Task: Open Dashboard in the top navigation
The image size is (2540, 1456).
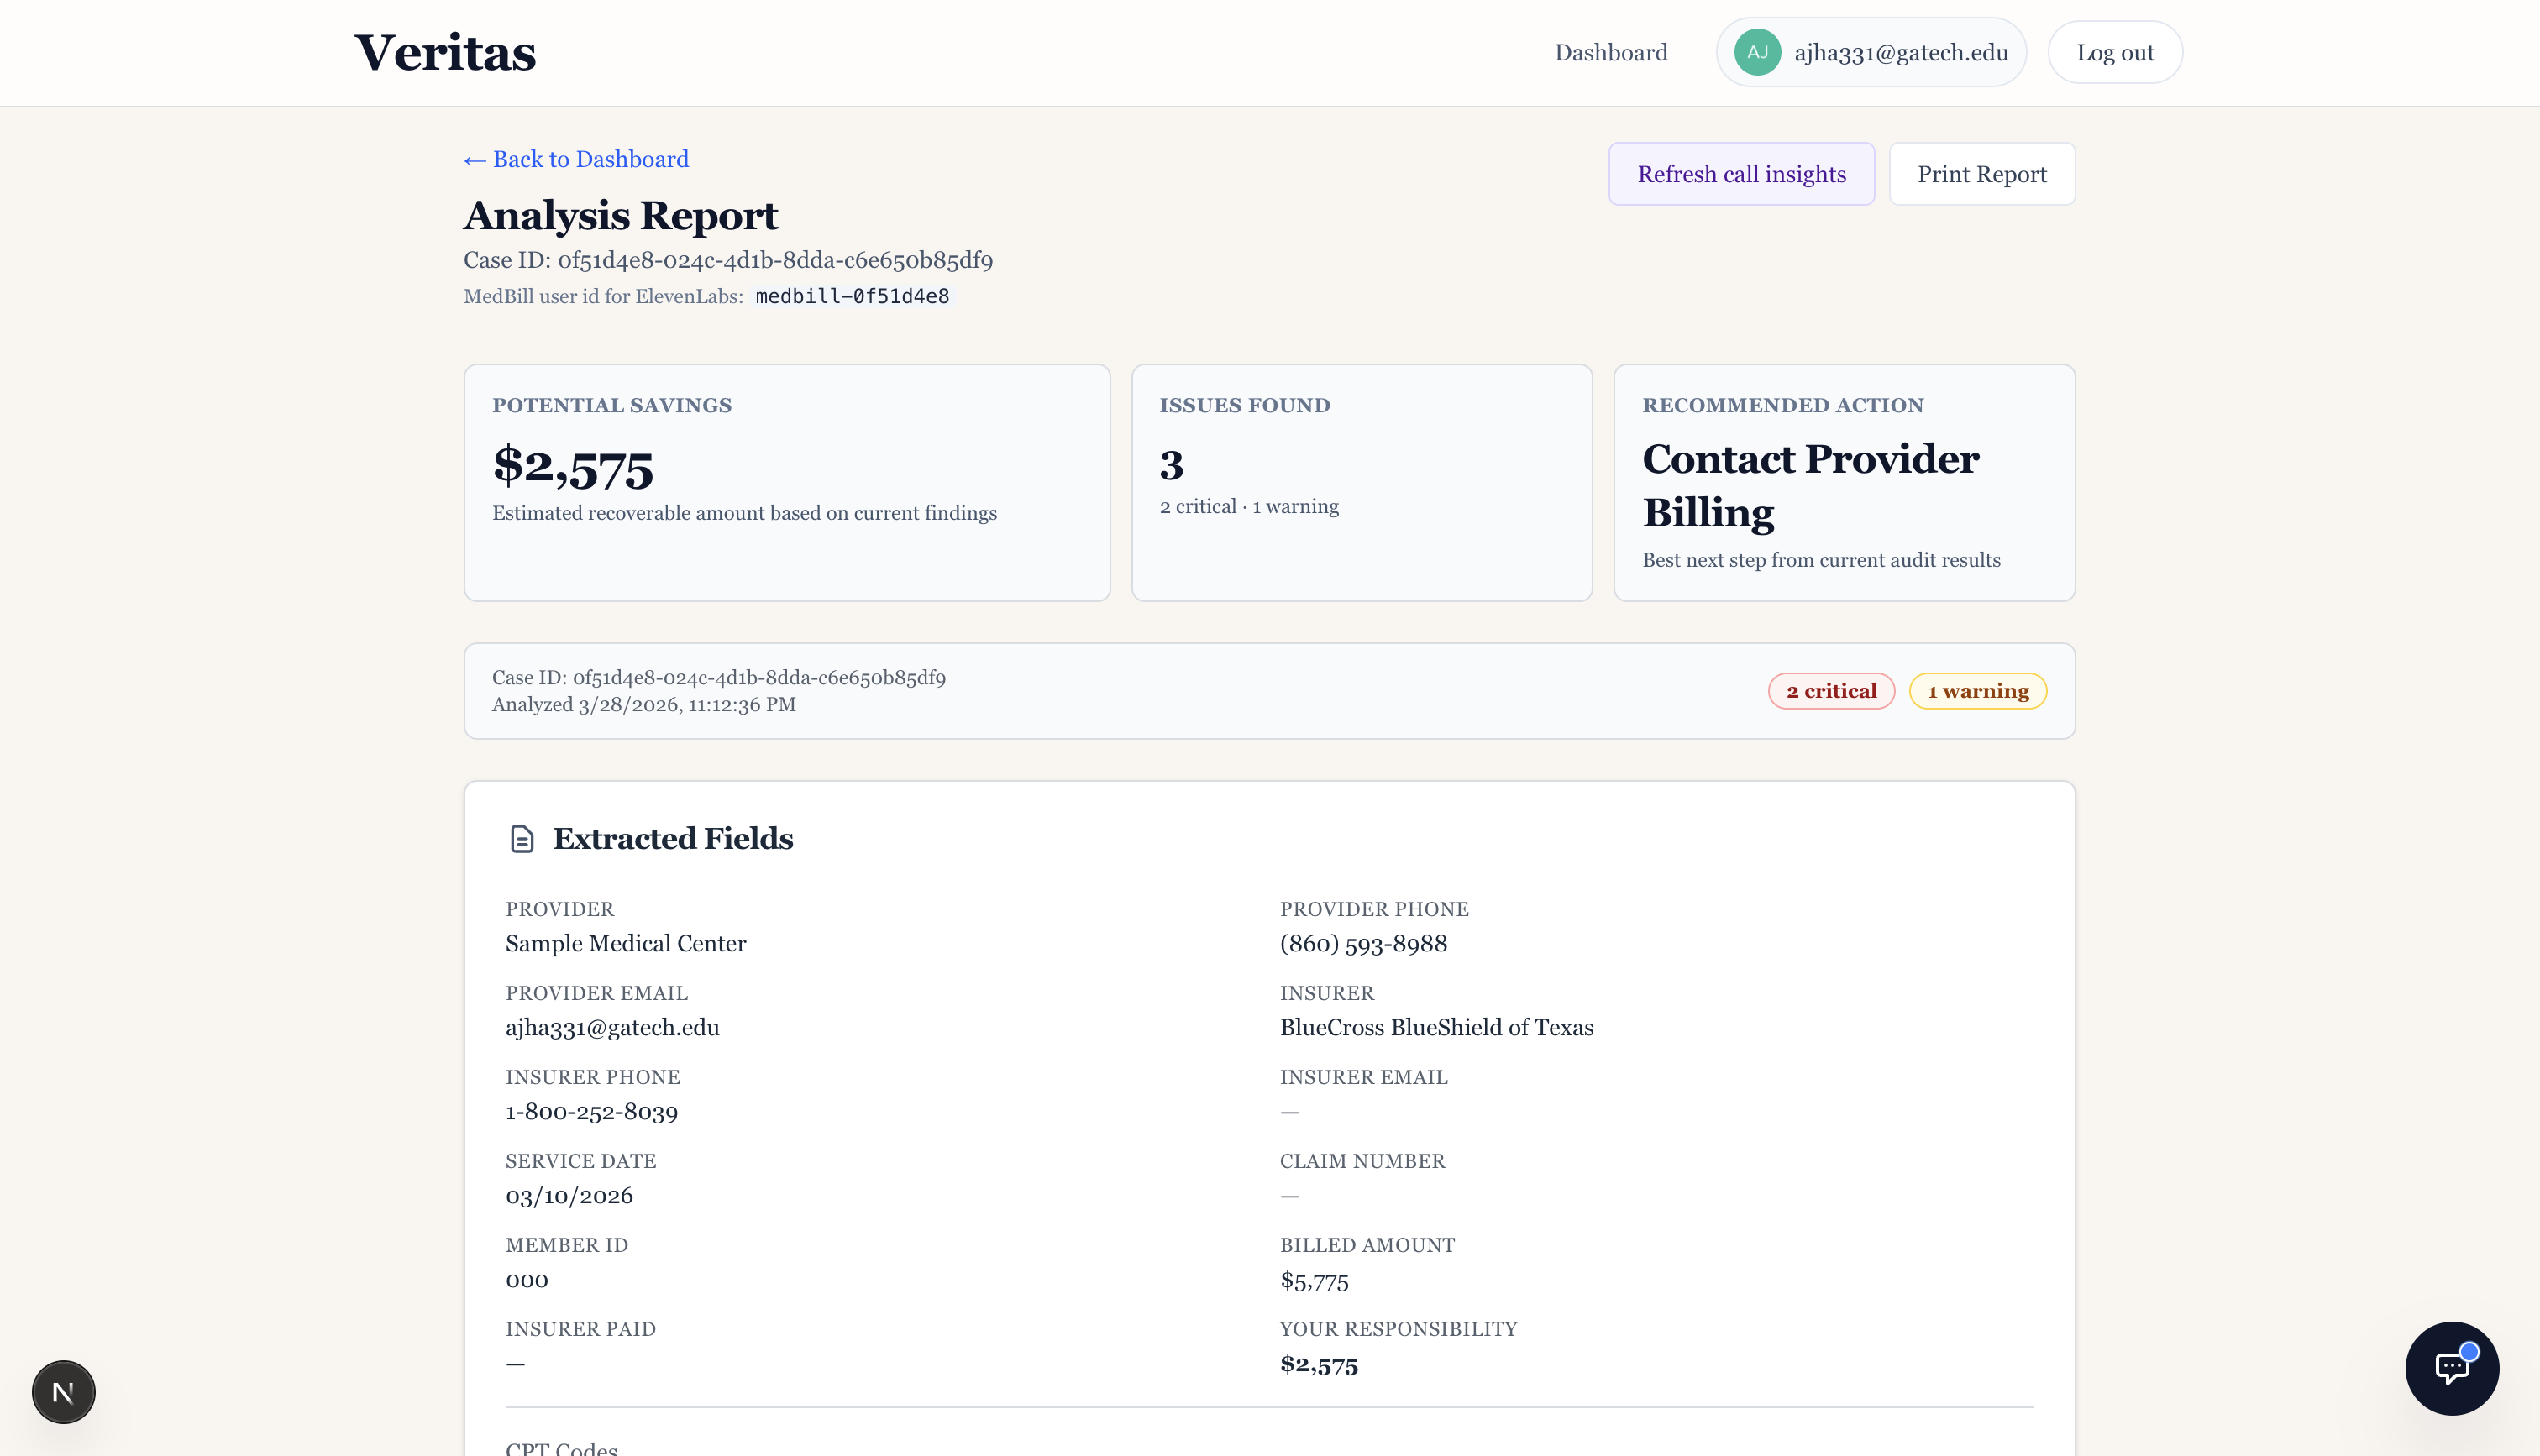Action: coord(1610,52)
